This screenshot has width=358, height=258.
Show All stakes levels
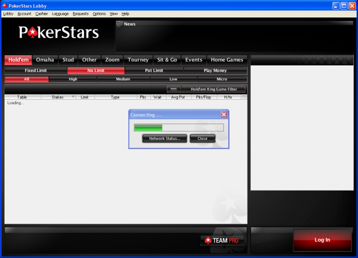[27, 79]
